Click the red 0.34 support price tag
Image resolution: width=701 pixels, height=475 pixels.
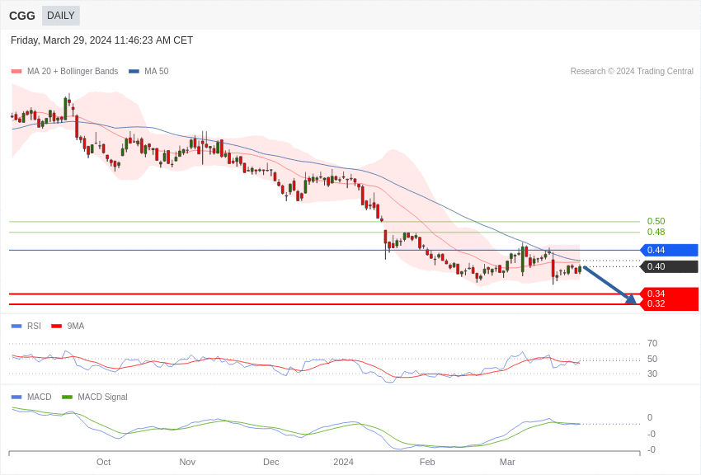[669, 294]
